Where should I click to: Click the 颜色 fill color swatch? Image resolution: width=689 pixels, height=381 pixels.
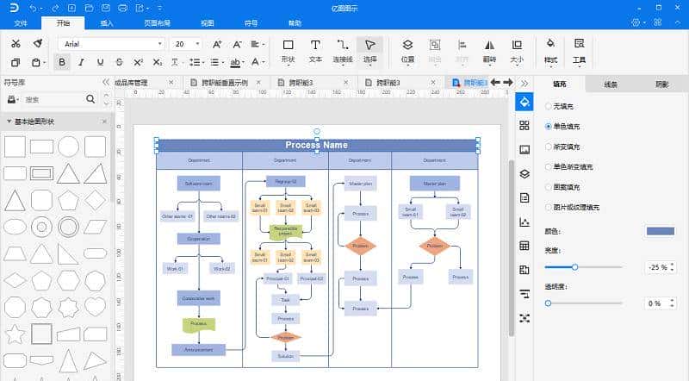pyautogui.click(x=660, y=231)
